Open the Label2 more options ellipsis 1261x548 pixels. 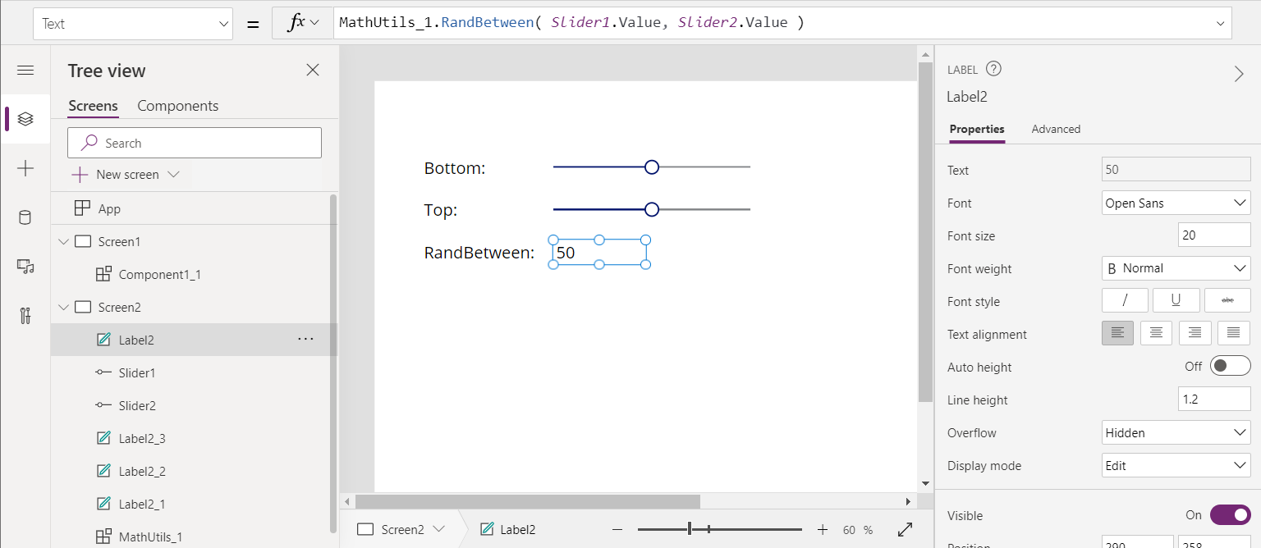[x=305, y=340]
